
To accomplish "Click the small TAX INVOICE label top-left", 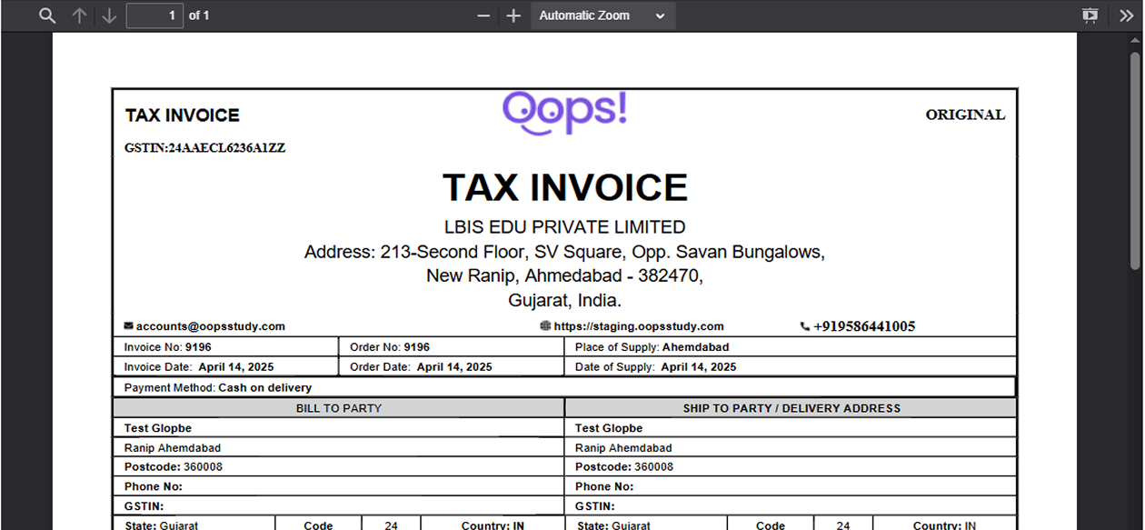I will tap(183, 115).
